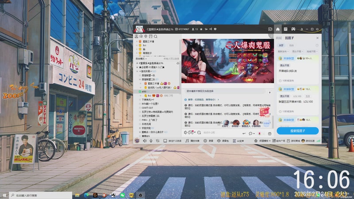Image resolution: width=354 pixels, height=199 pixels.
Task: Open the LOL100 team post card
Action: 297,100
